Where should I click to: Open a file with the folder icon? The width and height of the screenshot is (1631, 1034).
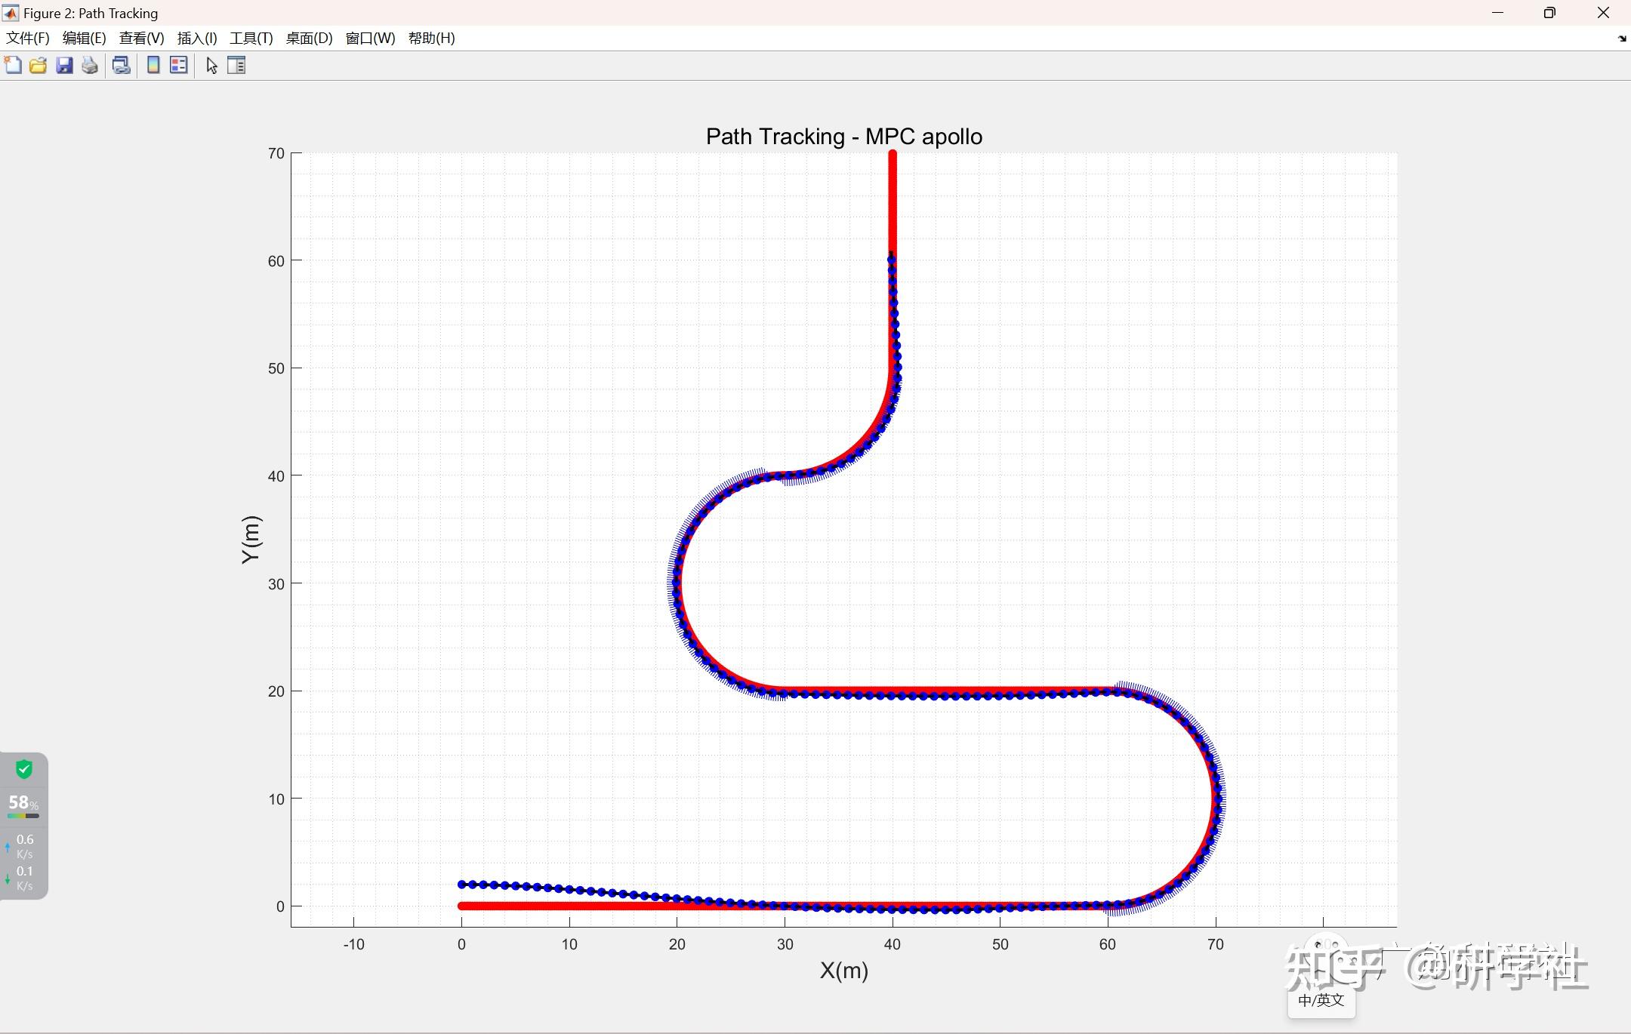click(38, 66)
